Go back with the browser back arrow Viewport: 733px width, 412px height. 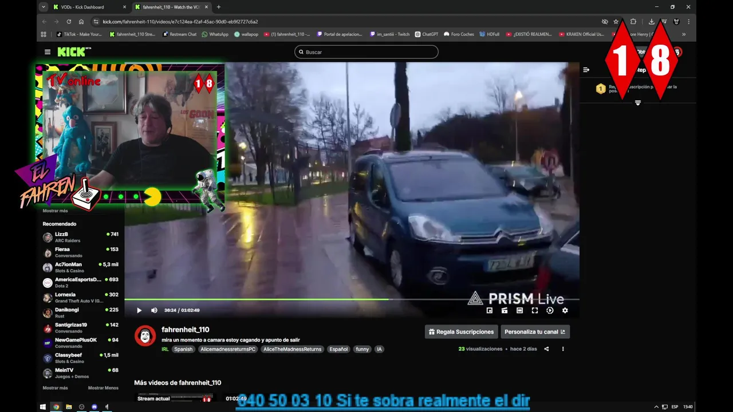pyautogui.click(x=44, y=22)
